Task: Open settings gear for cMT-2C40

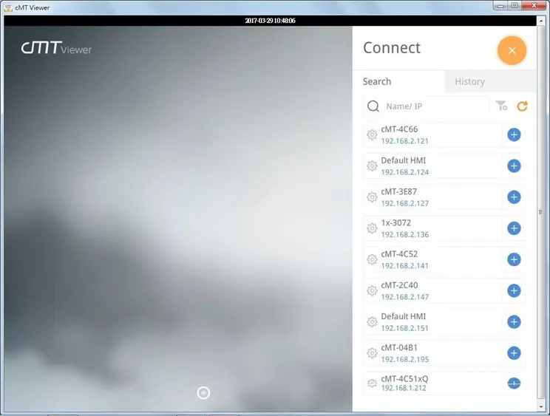Action: pyautogui.click(x=372, y=290)
